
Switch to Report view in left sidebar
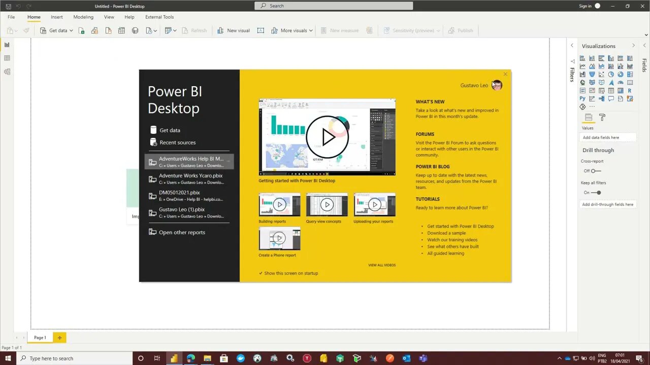[x=7, y=45]
